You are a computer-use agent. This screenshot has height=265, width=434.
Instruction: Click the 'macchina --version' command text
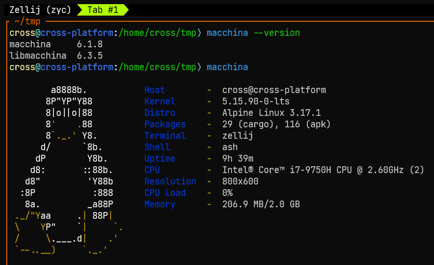click(x=253, y=33)
